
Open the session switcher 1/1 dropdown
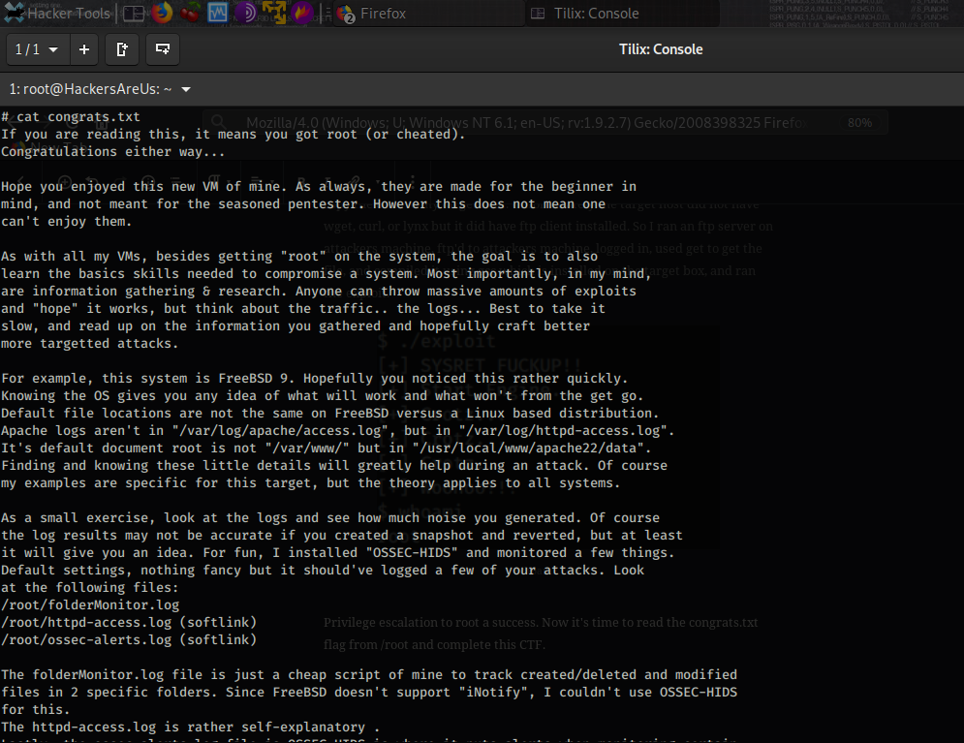pos(38,49)
